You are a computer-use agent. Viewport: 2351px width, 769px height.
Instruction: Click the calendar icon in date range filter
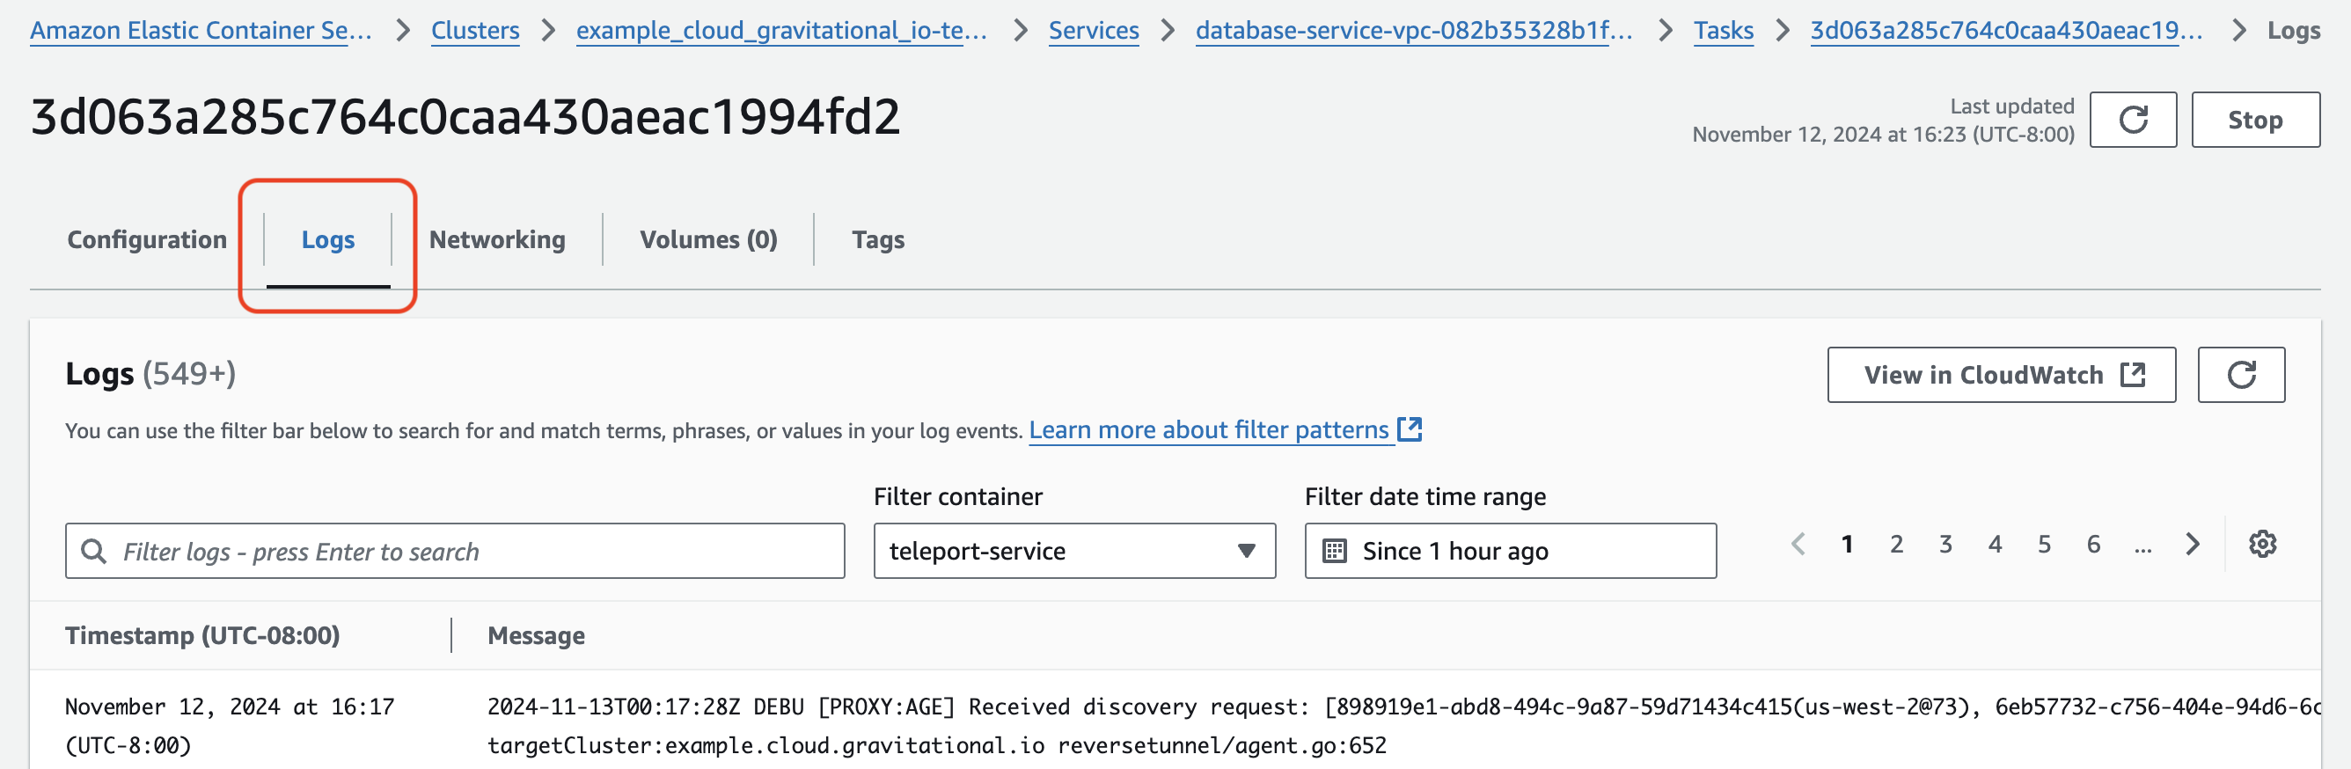coord(1334,551)
